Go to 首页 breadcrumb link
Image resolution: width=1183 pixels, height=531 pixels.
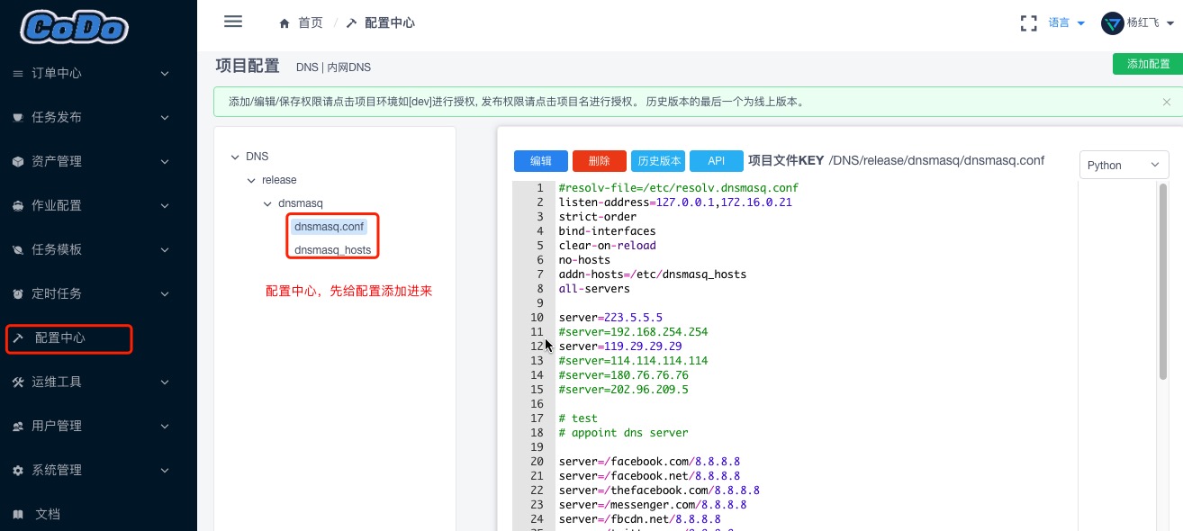point(311,23)
